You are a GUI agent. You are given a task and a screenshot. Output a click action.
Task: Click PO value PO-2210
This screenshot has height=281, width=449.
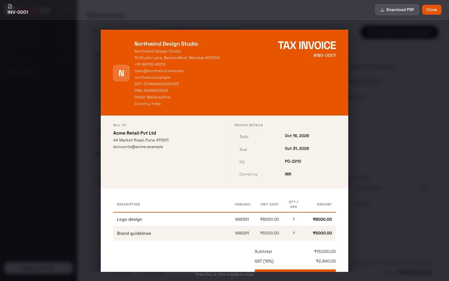coord(293,161)
